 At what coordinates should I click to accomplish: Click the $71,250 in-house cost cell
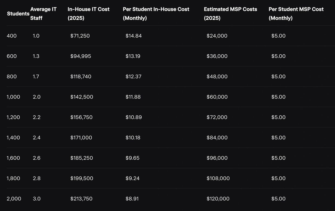80,36
